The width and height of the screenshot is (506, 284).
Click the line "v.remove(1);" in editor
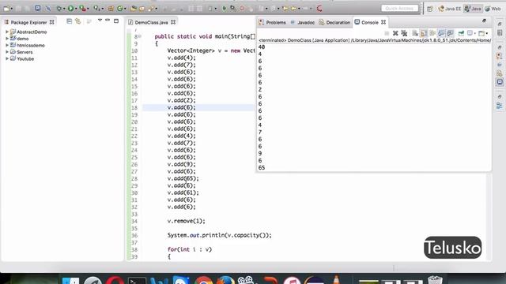[187, 221]
